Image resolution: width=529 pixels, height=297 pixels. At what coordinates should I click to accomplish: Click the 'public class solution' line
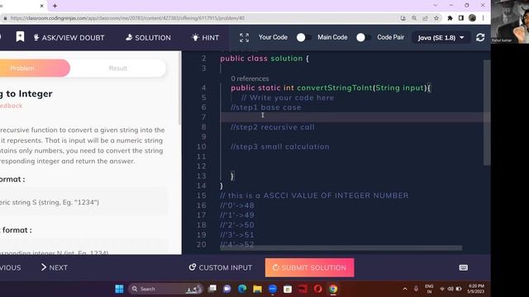coord(264,59)
